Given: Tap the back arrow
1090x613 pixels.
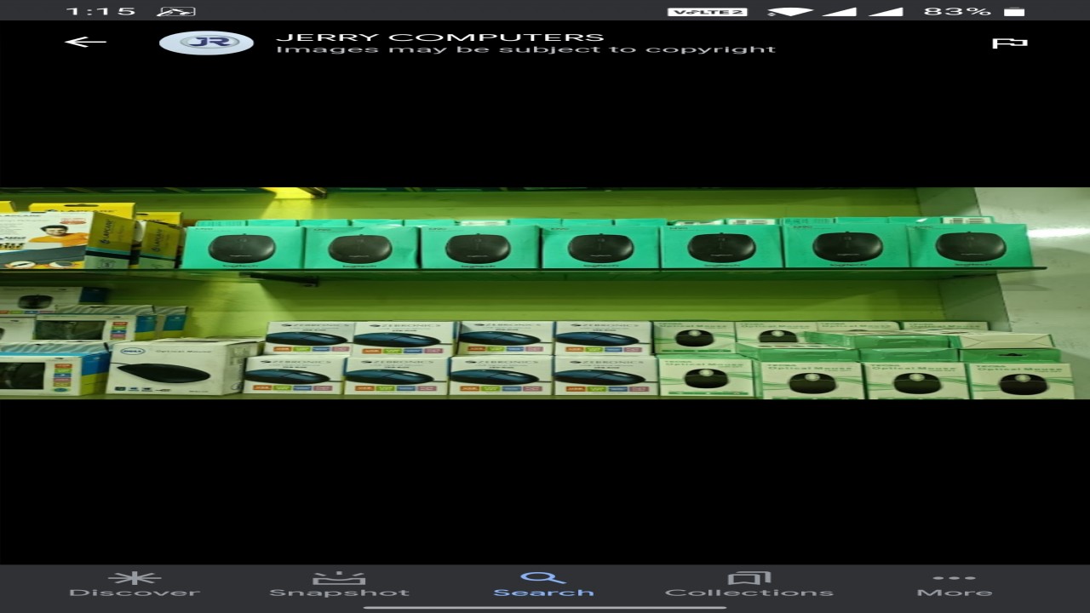Looking at the screenshot, I should [85, 42].
